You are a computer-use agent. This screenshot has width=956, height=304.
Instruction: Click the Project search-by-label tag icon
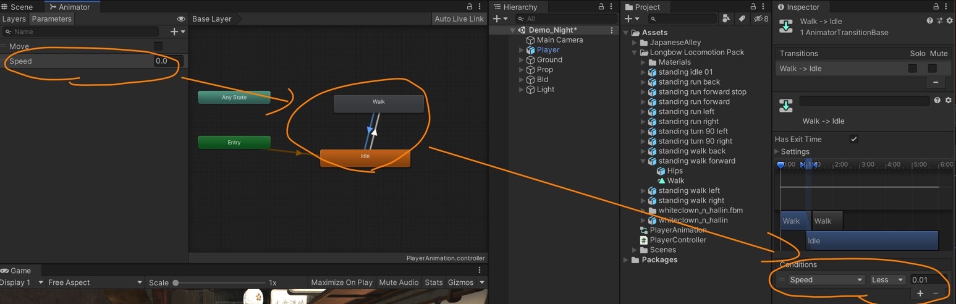click(742, 19)
